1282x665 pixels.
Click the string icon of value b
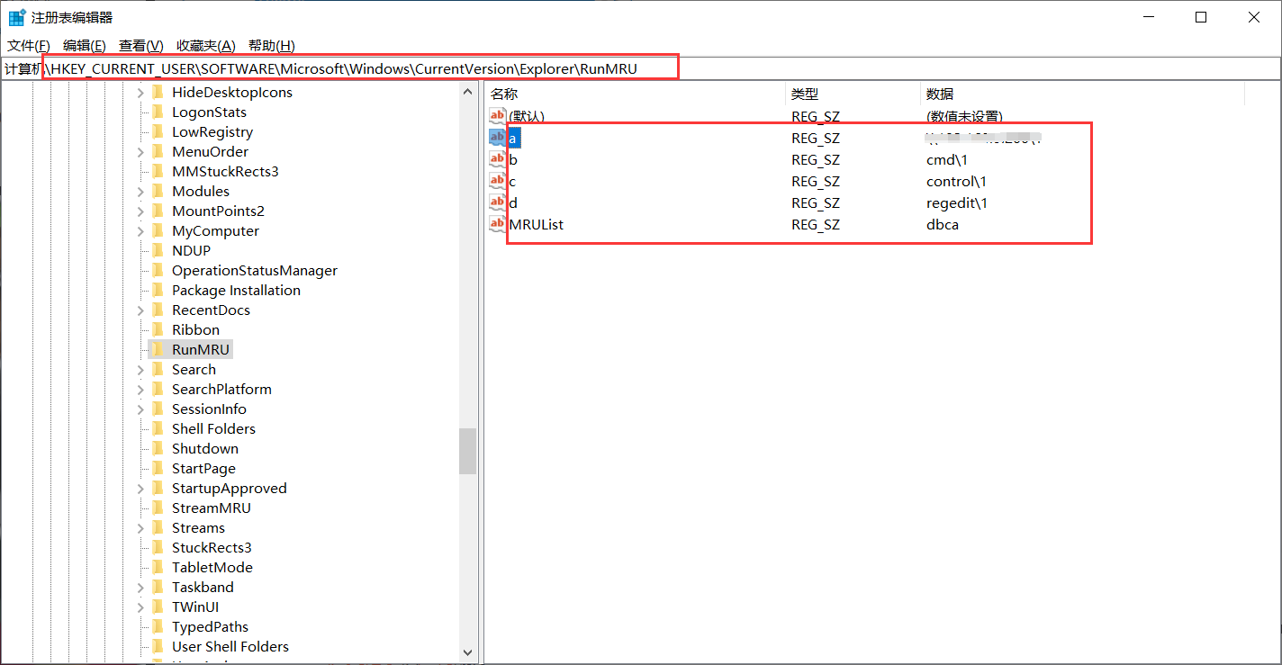click(x=498, y=159)
